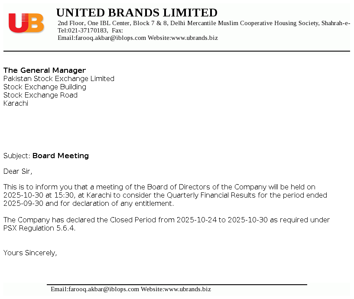The image size is (354, 299).
Task: Open the footer website www.ubrands.biz link
Action: [188, 289]
